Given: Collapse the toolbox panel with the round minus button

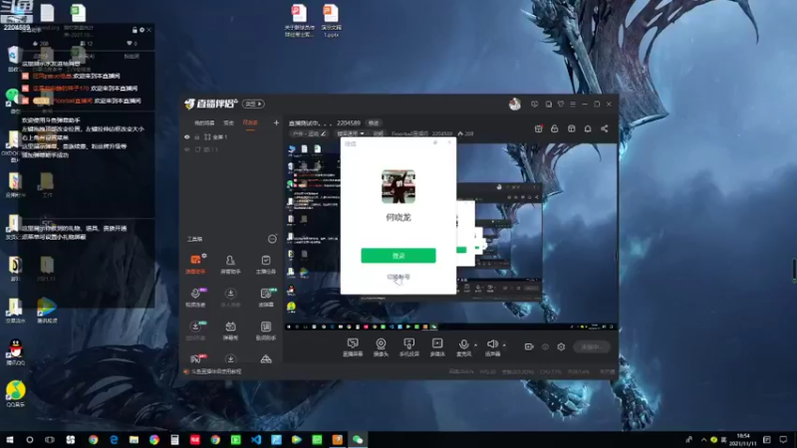Looking at the screenshot, I should [272, 239].
